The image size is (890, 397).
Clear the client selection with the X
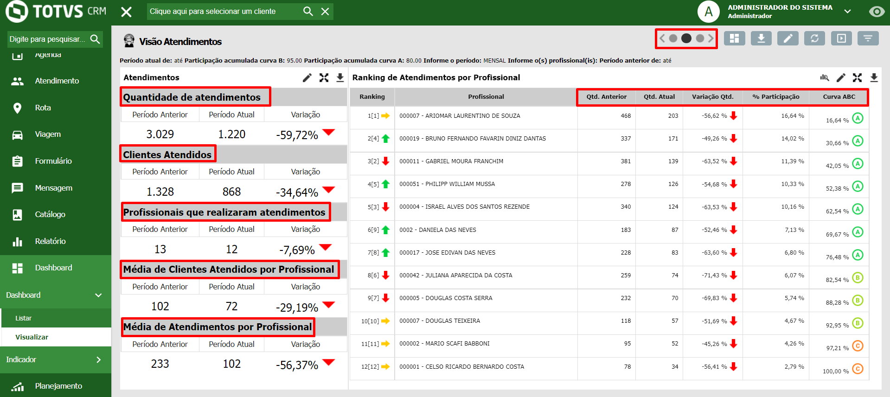coord(325,11)
